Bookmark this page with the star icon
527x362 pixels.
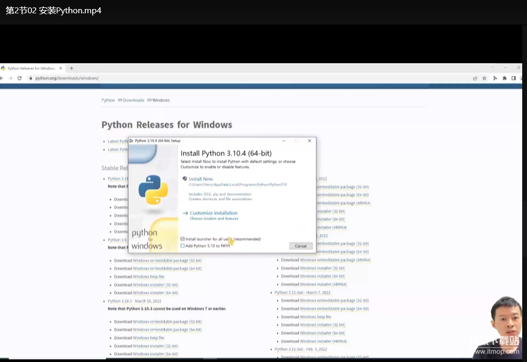[484, 78]
